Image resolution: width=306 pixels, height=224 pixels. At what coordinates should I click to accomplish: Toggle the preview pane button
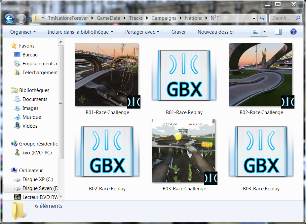click(x=278, y=32)
